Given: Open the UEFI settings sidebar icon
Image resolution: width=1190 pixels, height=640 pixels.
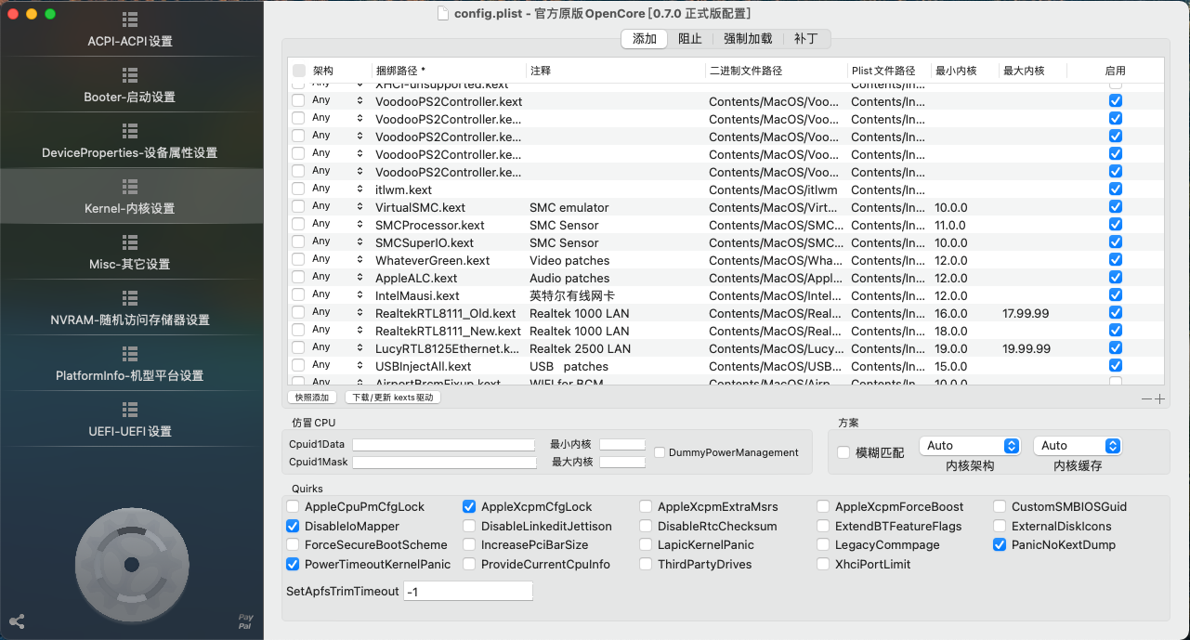Looking at the screenshot, I should pos(130,410).
